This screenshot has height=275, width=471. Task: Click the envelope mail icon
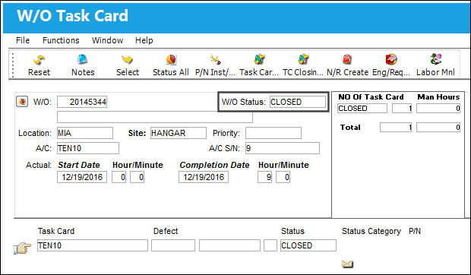pyautogui.click(x=347, y=264)
